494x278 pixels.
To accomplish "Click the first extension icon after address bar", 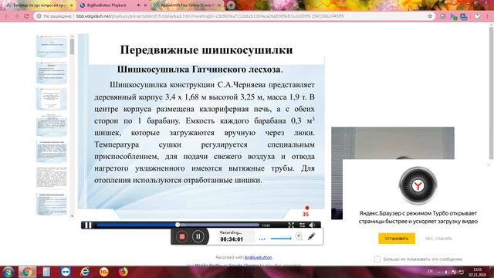I will point(443,16).
